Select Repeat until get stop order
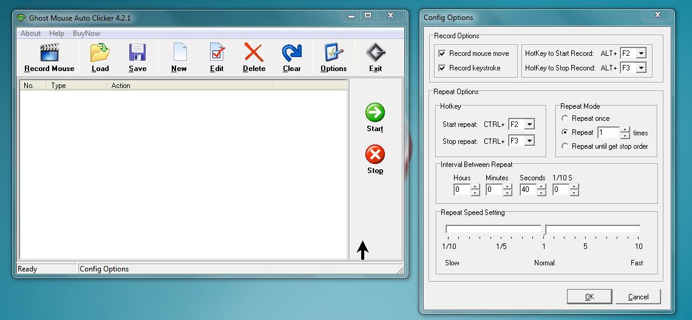 point(565,146)
